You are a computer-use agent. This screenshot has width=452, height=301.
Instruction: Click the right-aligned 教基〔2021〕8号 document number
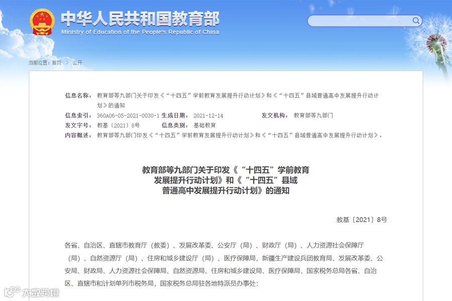click(x=362, y=220)
